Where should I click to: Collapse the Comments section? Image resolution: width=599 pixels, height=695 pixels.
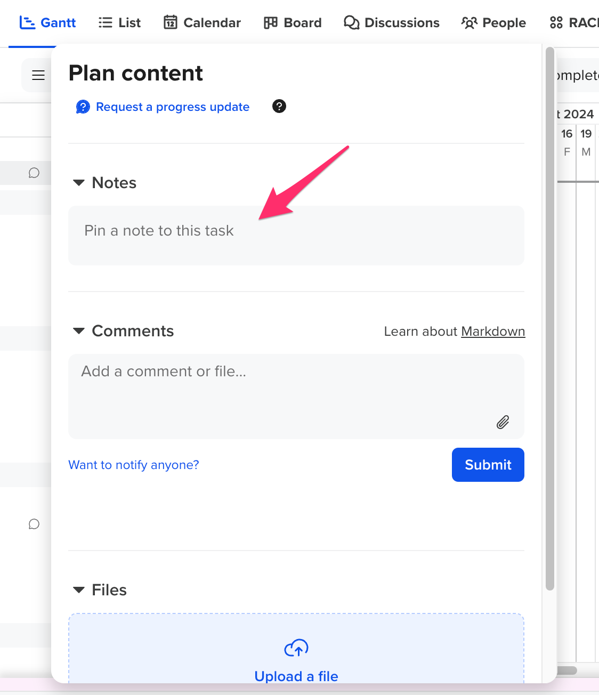pyautogui.click(x=79, y=330)
